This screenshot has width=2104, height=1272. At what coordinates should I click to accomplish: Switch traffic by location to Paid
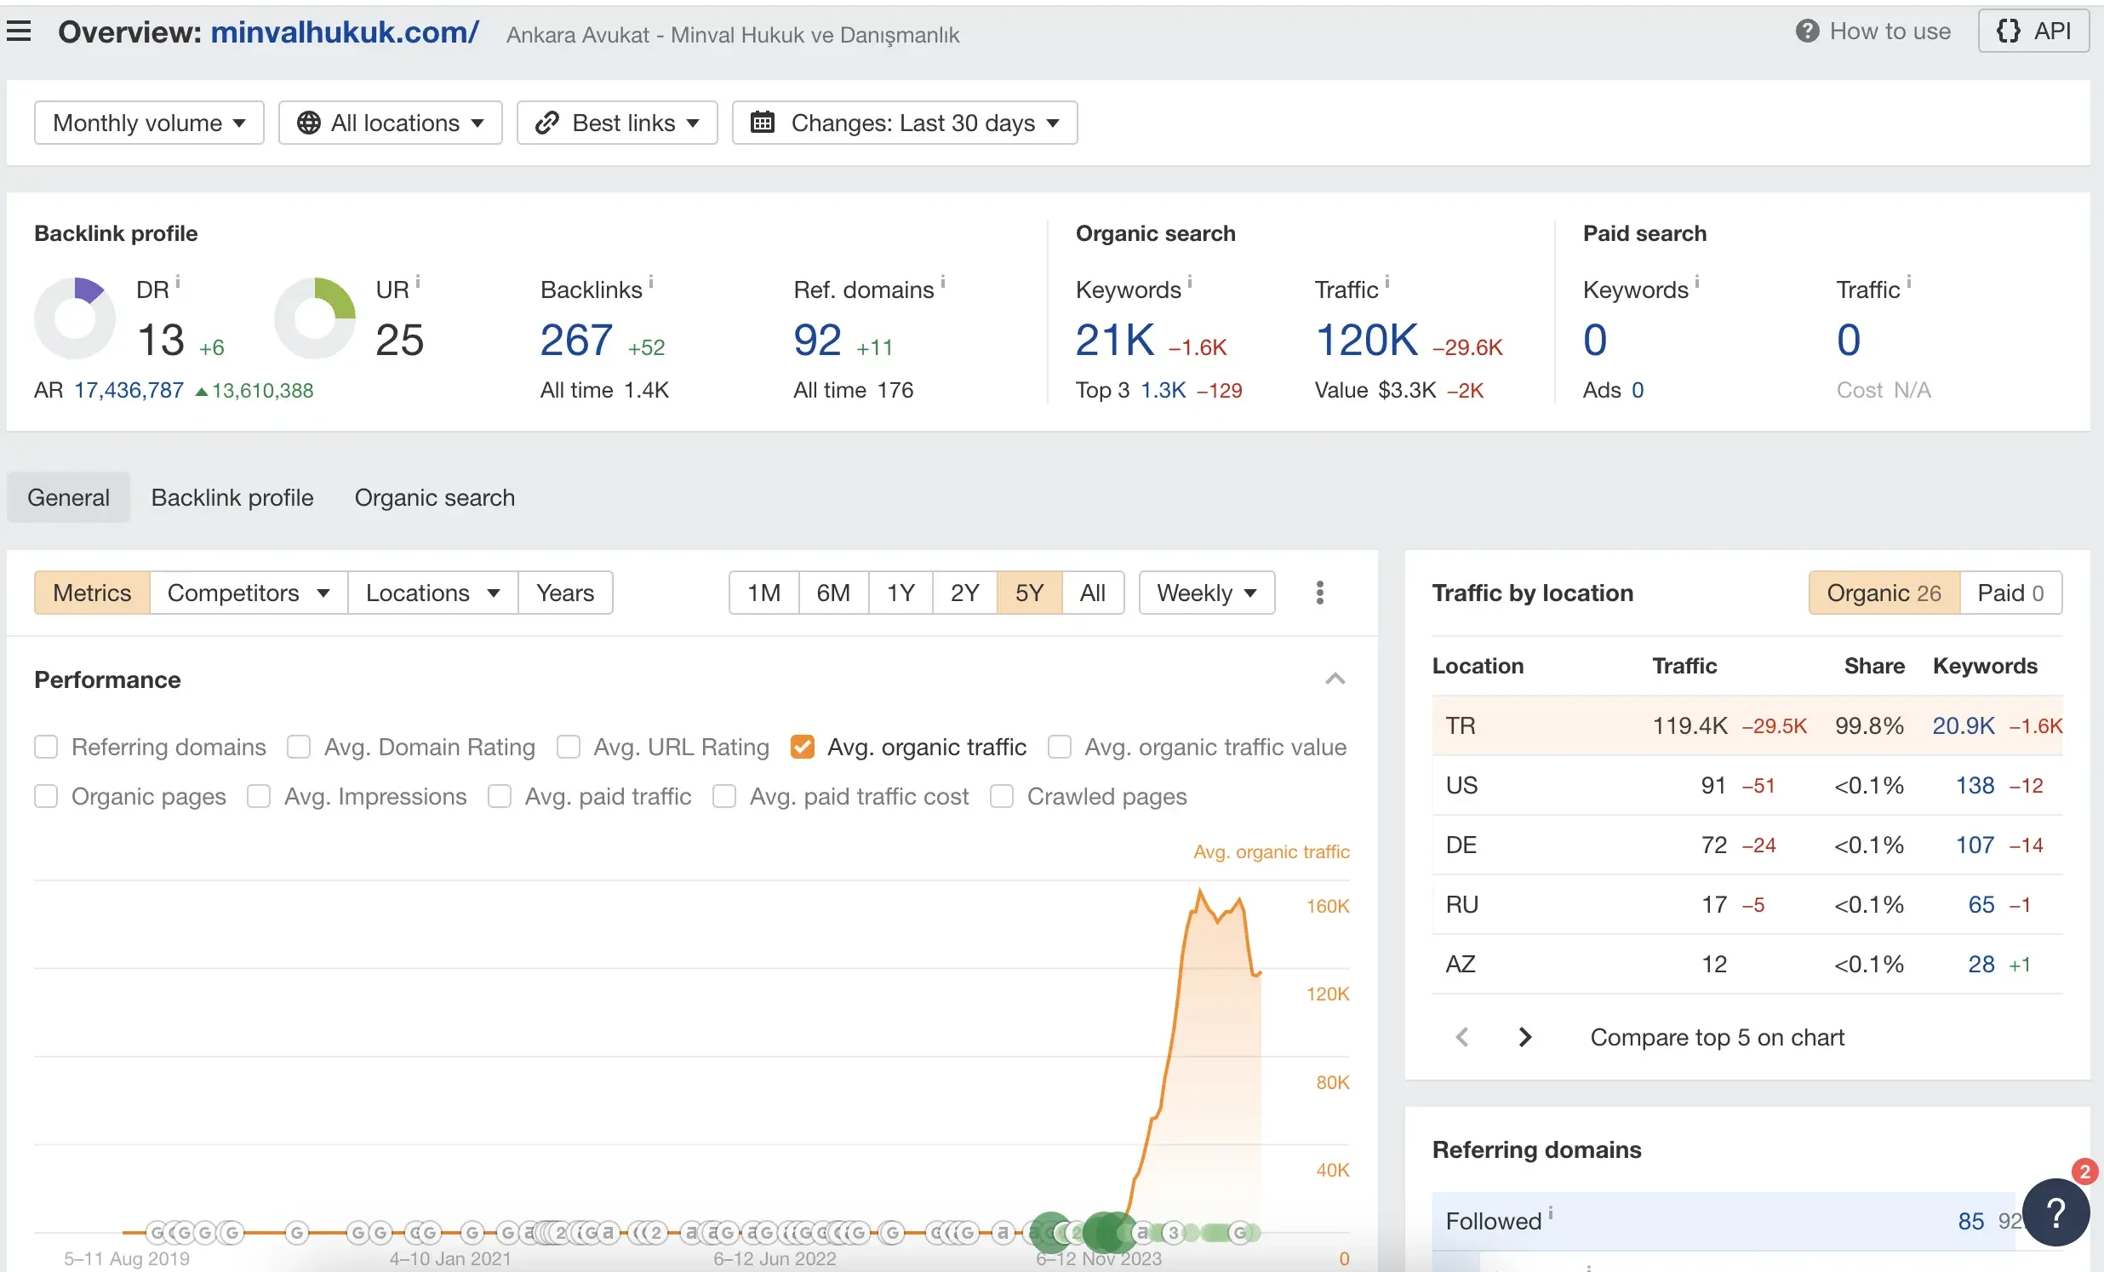(x=2010, y=592)
